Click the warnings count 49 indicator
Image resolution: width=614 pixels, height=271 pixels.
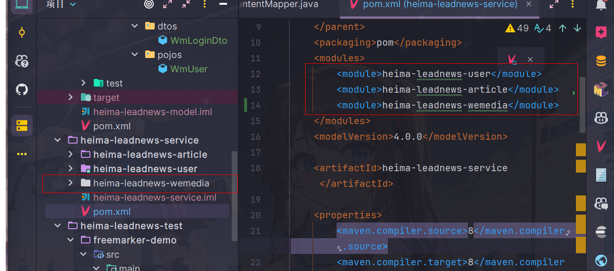click(517, 28)
